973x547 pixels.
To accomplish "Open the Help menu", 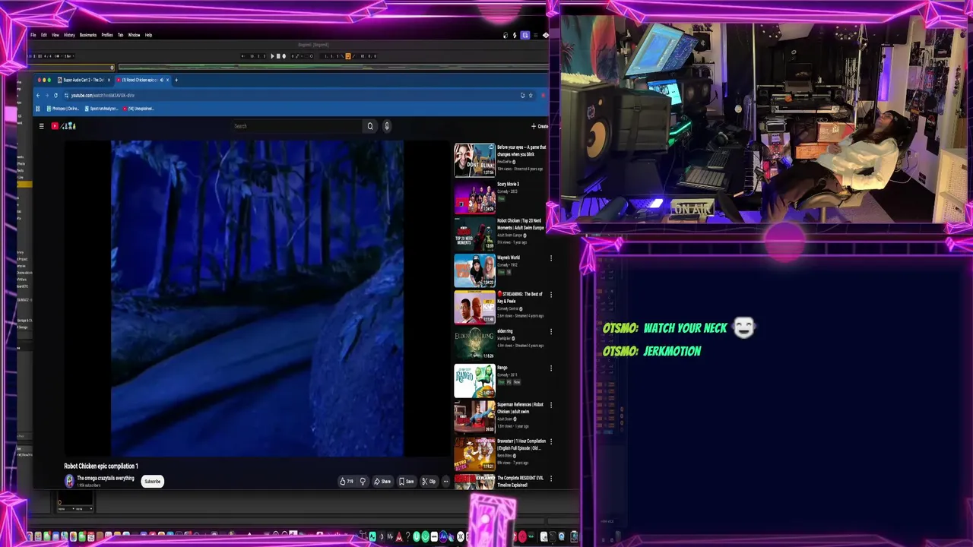I will pyautogui.click(x=148, y=35).
